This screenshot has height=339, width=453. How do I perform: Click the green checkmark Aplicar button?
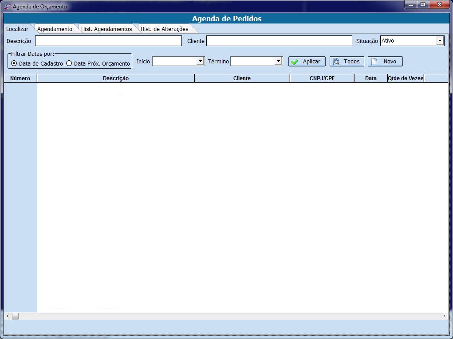point(307,62)
